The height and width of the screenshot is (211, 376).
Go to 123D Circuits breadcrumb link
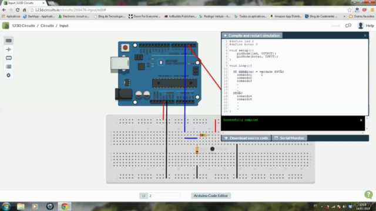click(x=23, y=26)
